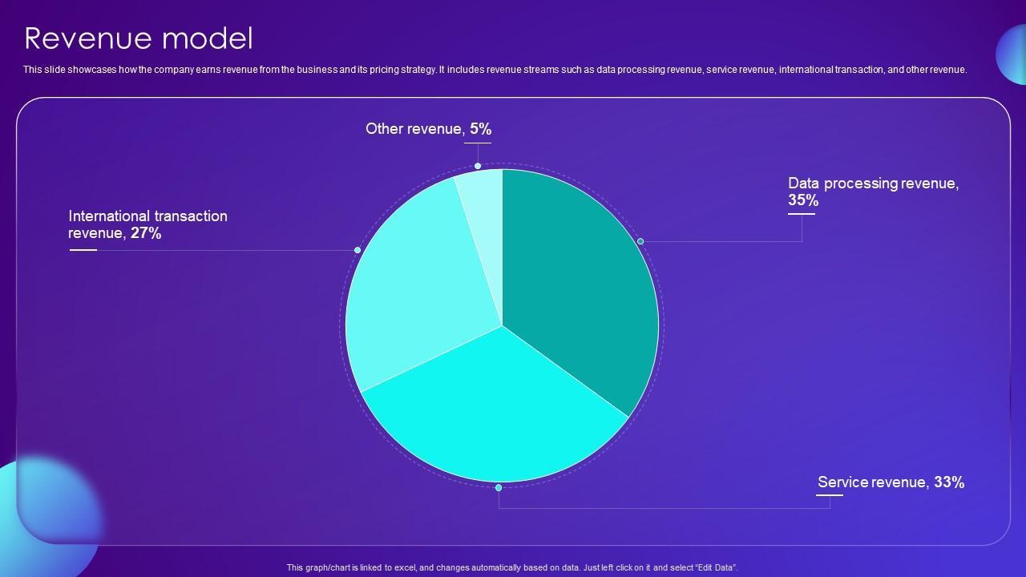Click the slide description paragraph under the title

[495, 70]
